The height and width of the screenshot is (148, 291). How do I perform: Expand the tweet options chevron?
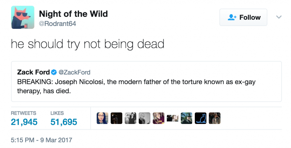point(279,17)
